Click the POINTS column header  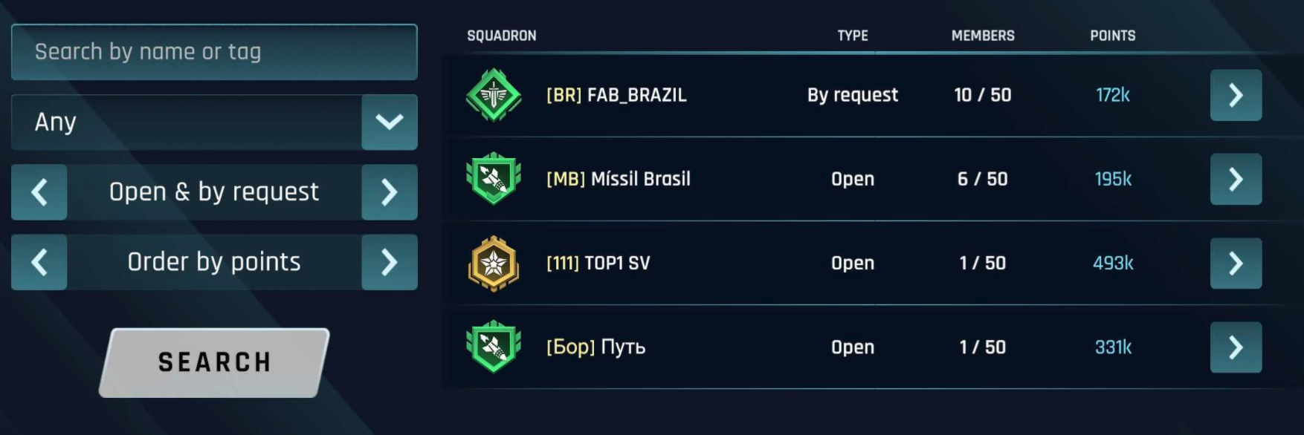tap(1112, 36)
